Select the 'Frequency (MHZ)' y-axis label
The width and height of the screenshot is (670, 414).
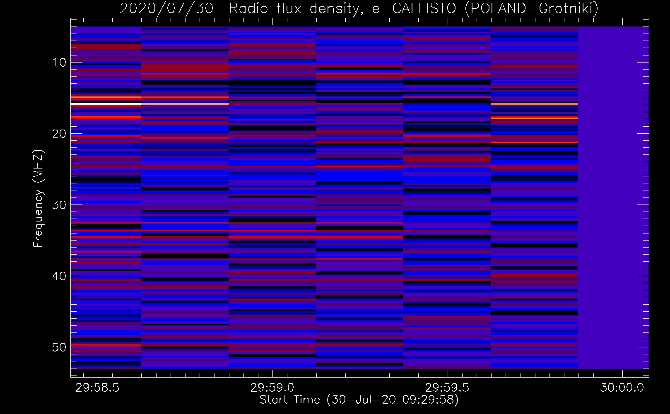pos(38,199)
